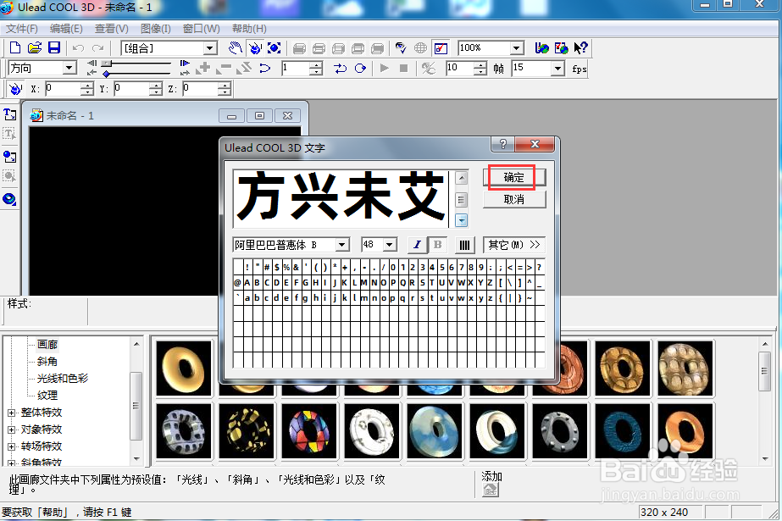
Task: Click the Play animation button
Action: 384,69
